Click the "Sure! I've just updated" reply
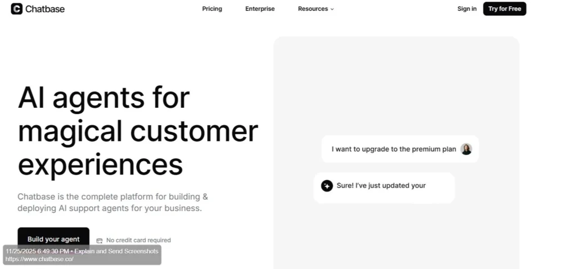Viewport: 576px width, 269px height. 381,186
